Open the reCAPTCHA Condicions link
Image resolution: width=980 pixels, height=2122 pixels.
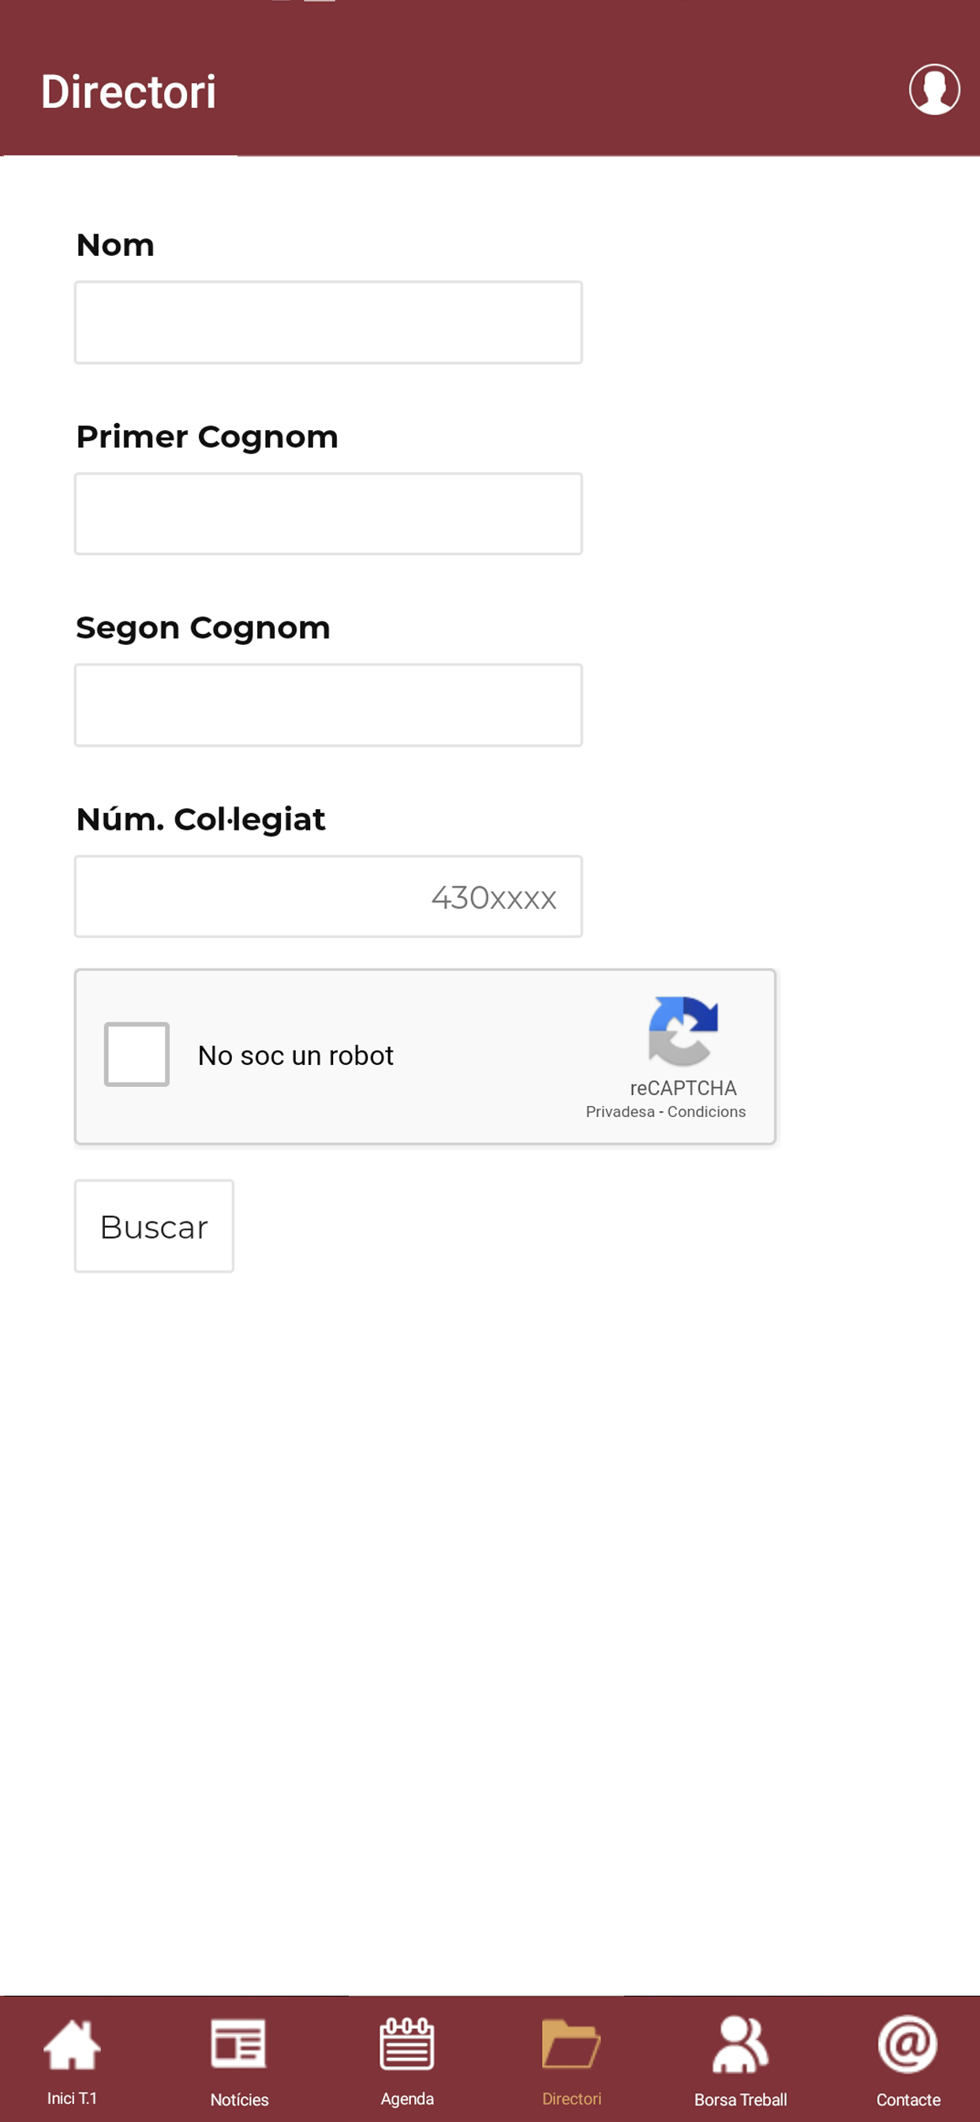click(x=706, y=1112)
